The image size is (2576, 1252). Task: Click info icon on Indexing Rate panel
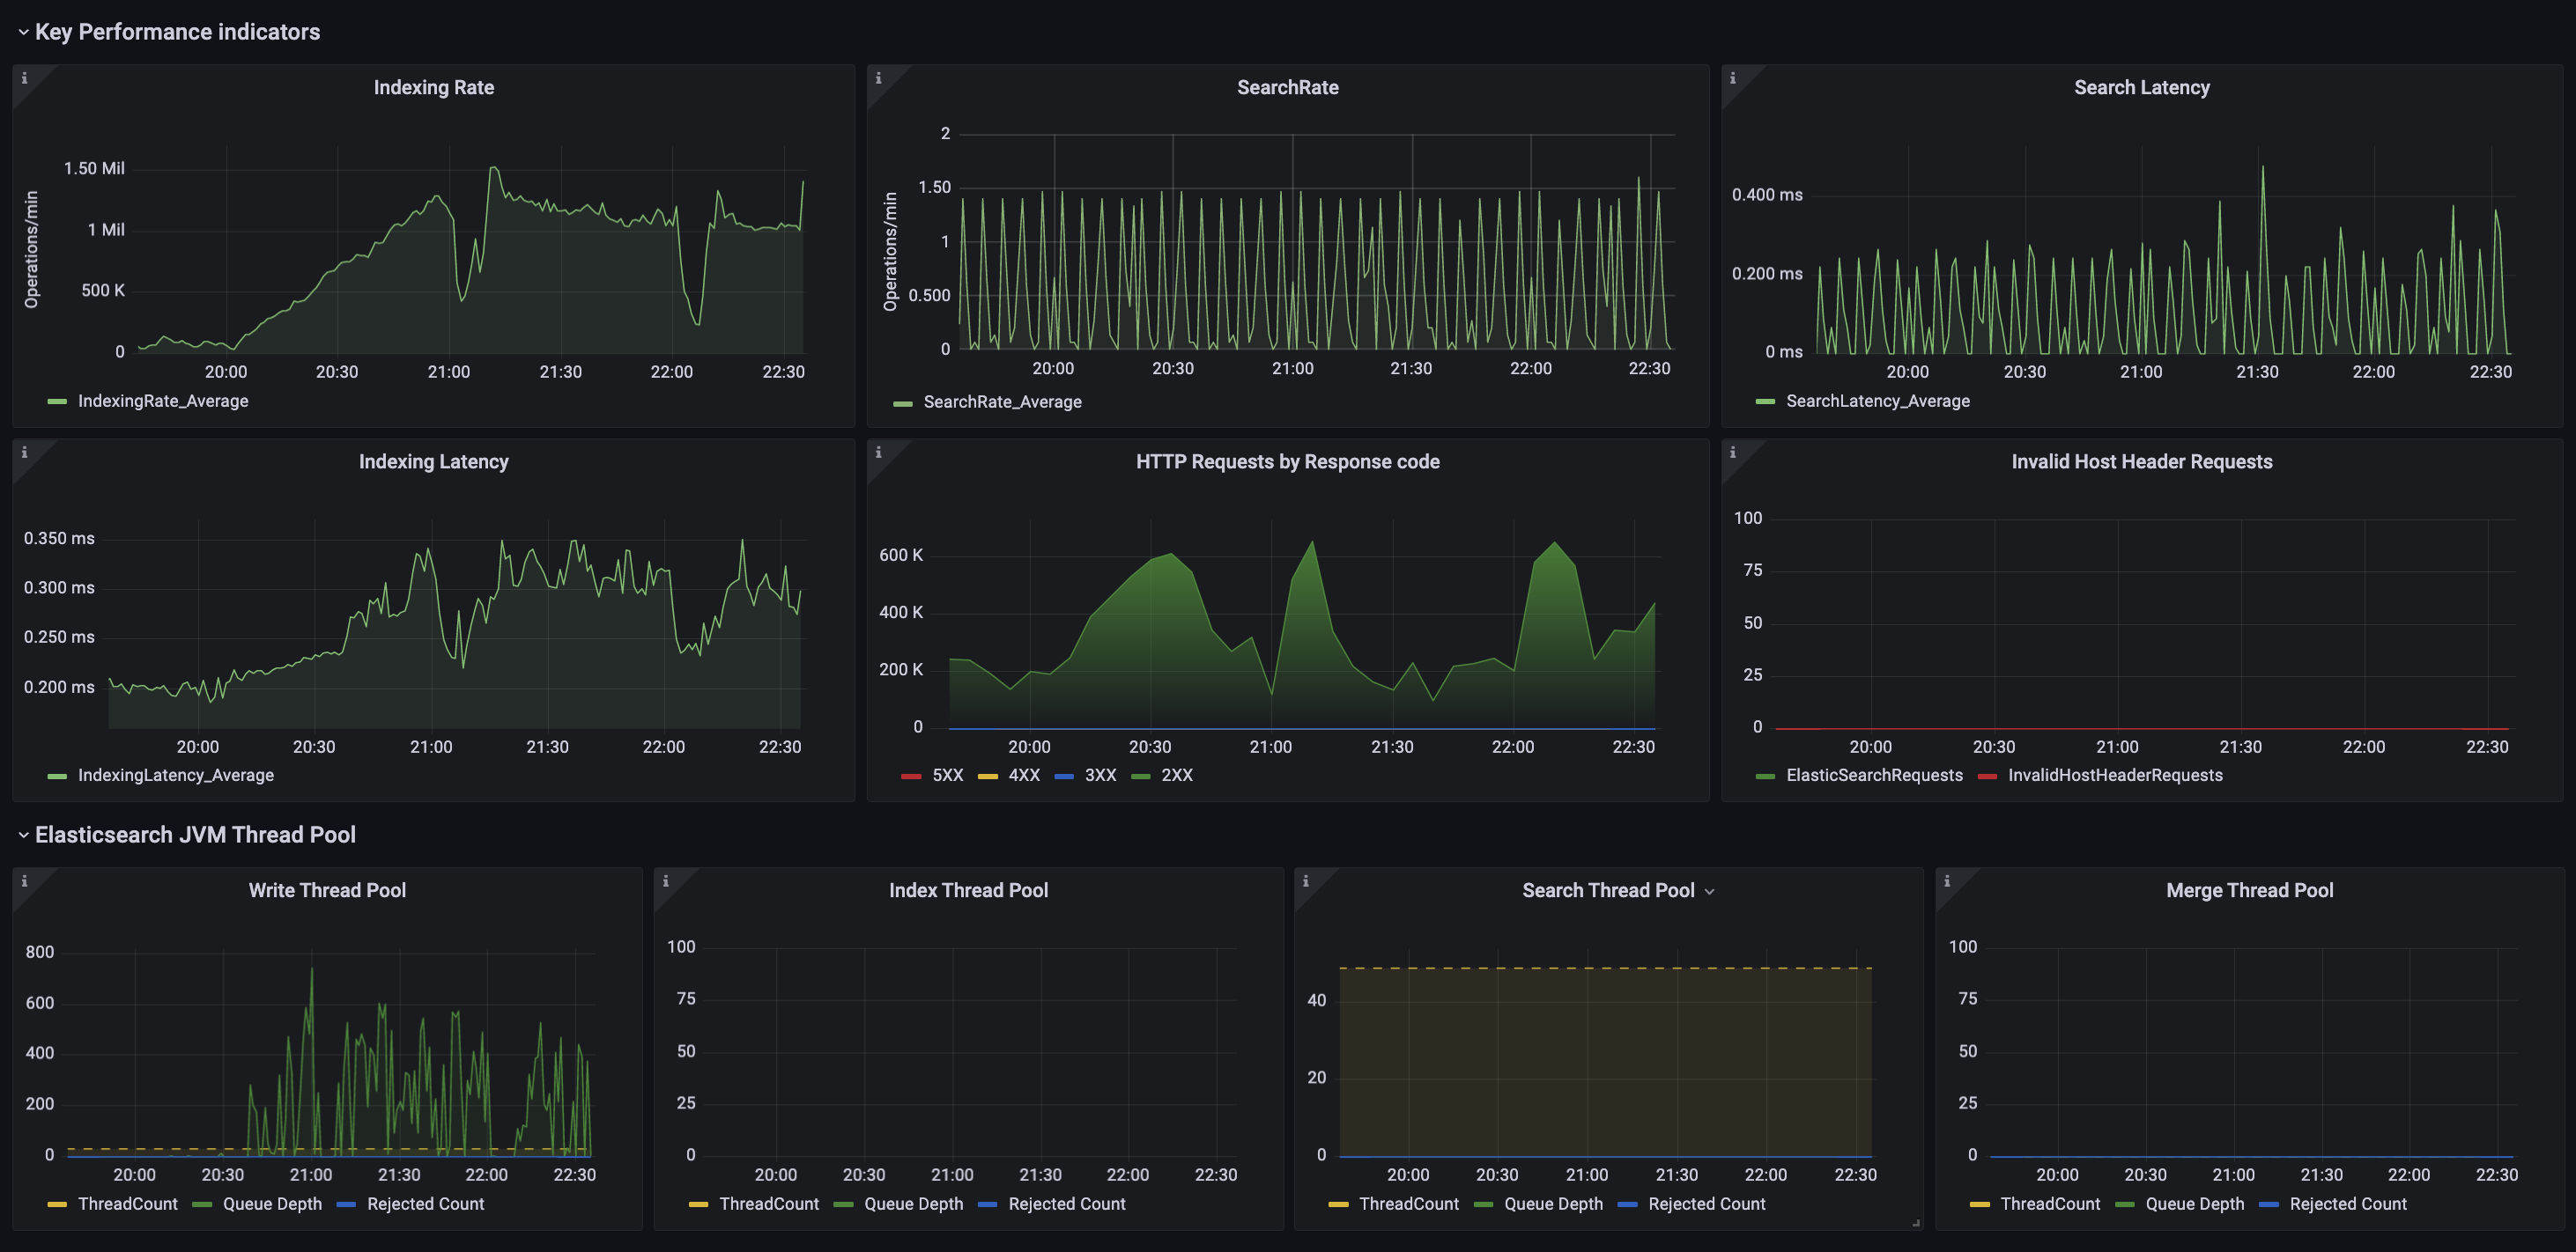(24, 78)
